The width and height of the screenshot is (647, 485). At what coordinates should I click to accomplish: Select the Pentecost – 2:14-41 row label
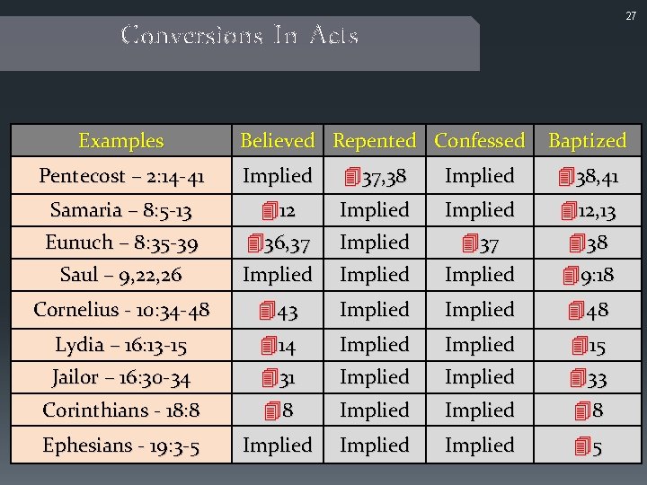tap(121, 176)
